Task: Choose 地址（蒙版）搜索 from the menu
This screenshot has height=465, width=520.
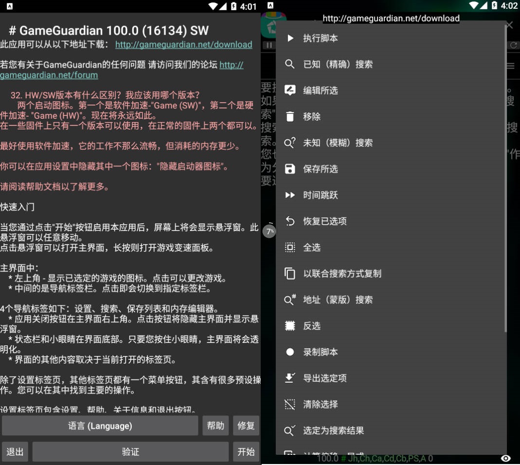Action: click(390, 300)
